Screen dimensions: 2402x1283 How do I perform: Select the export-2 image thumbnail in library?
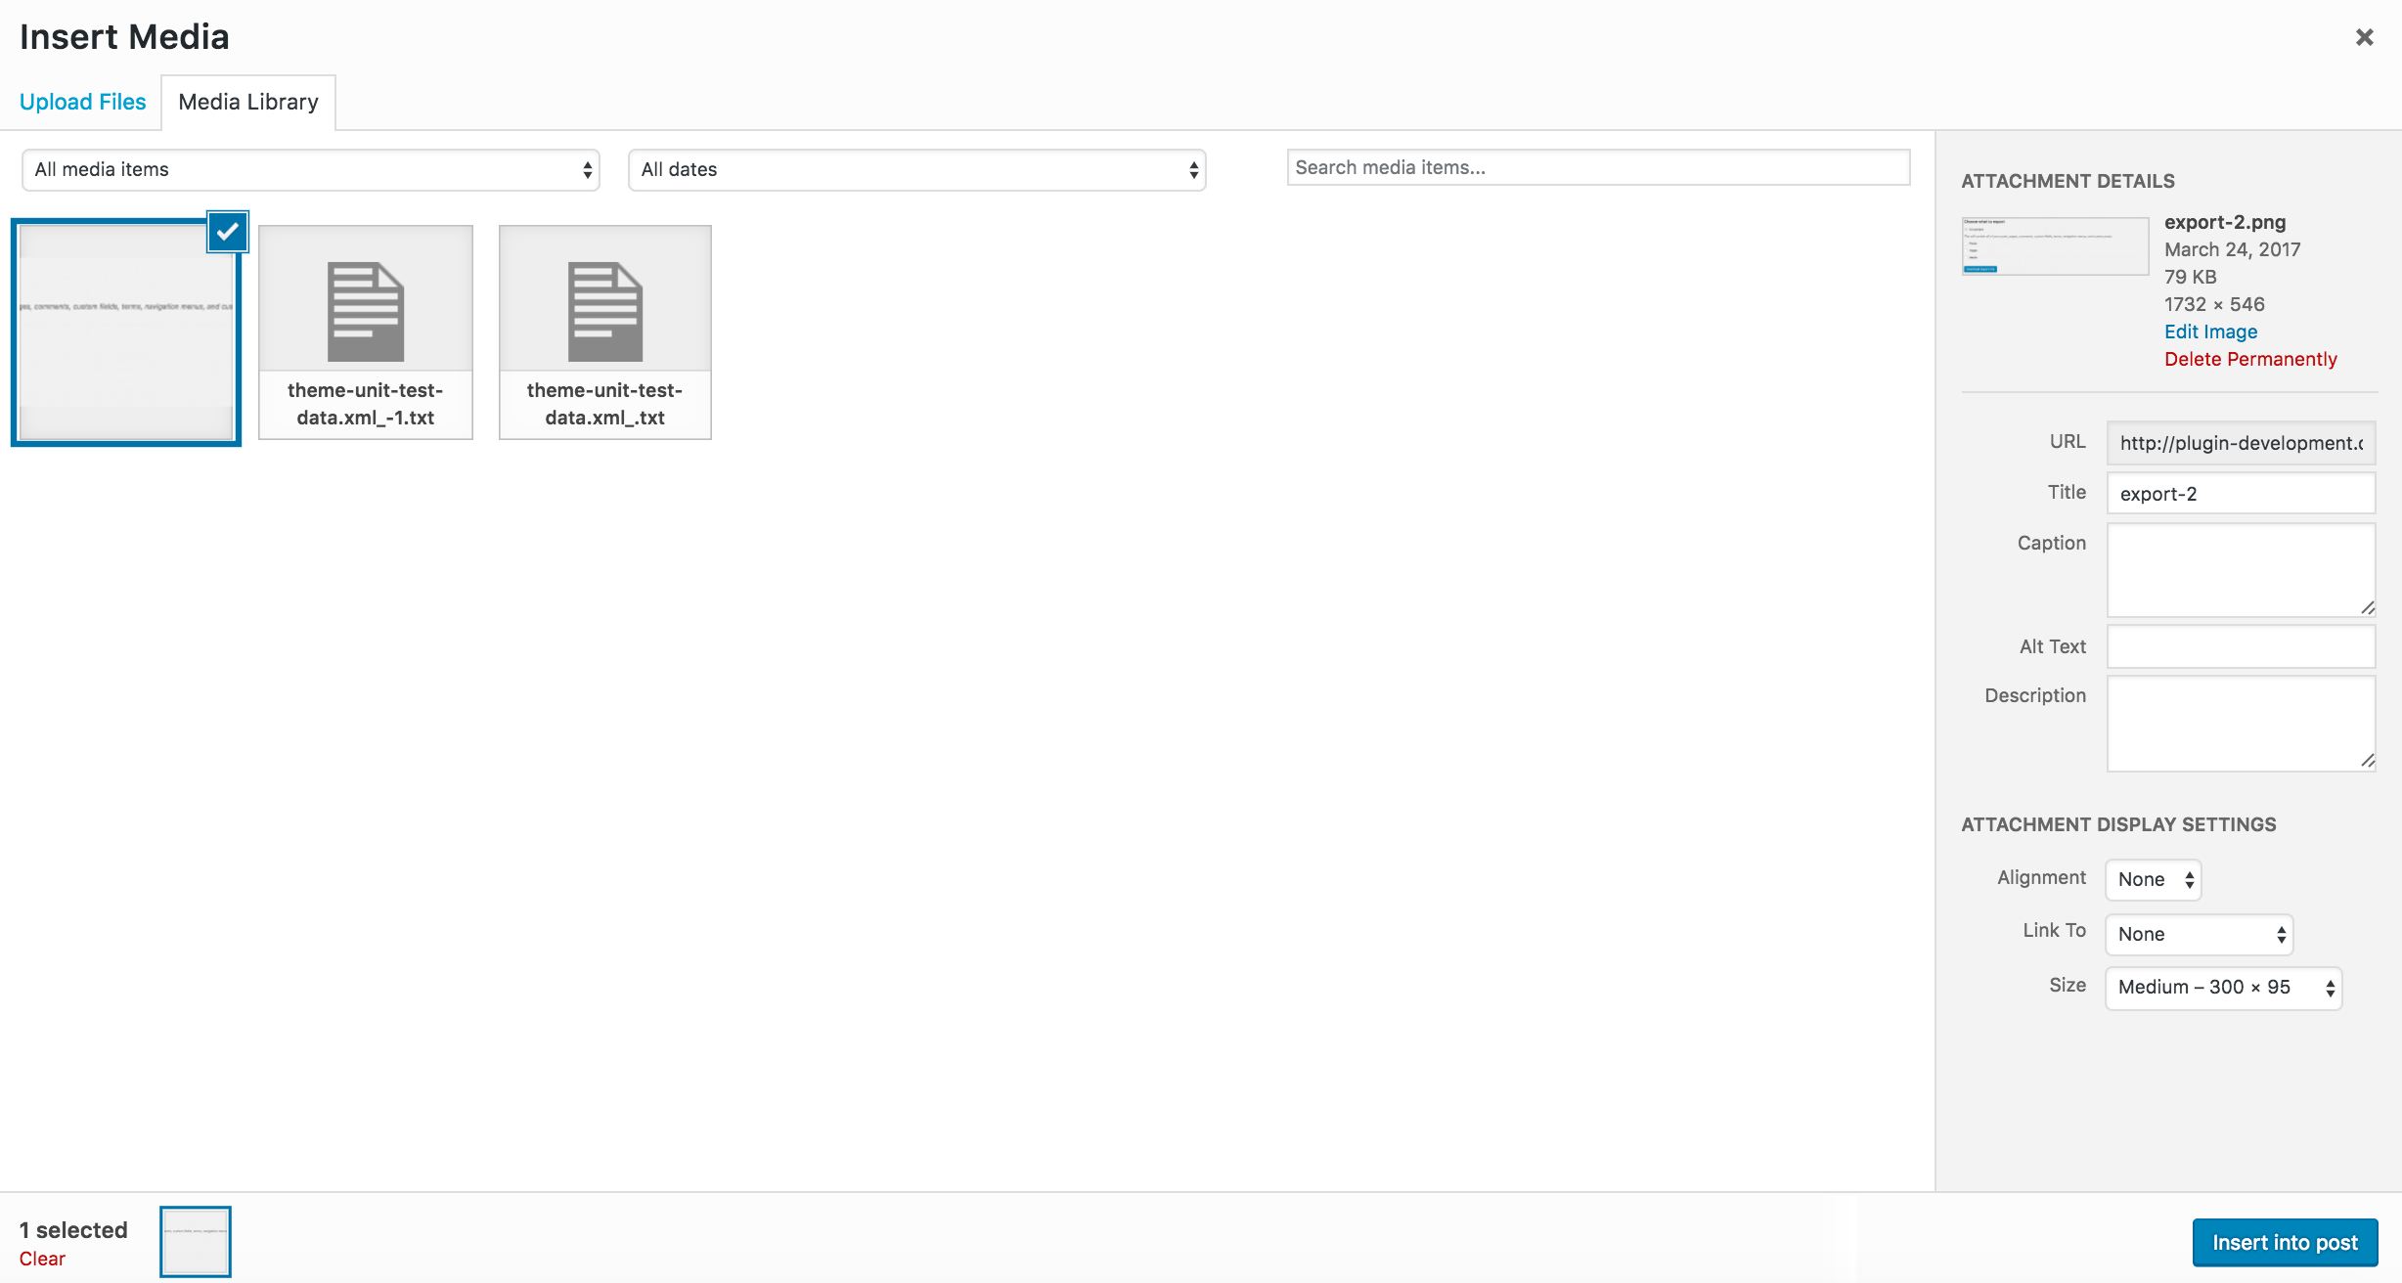coord(125,332)
